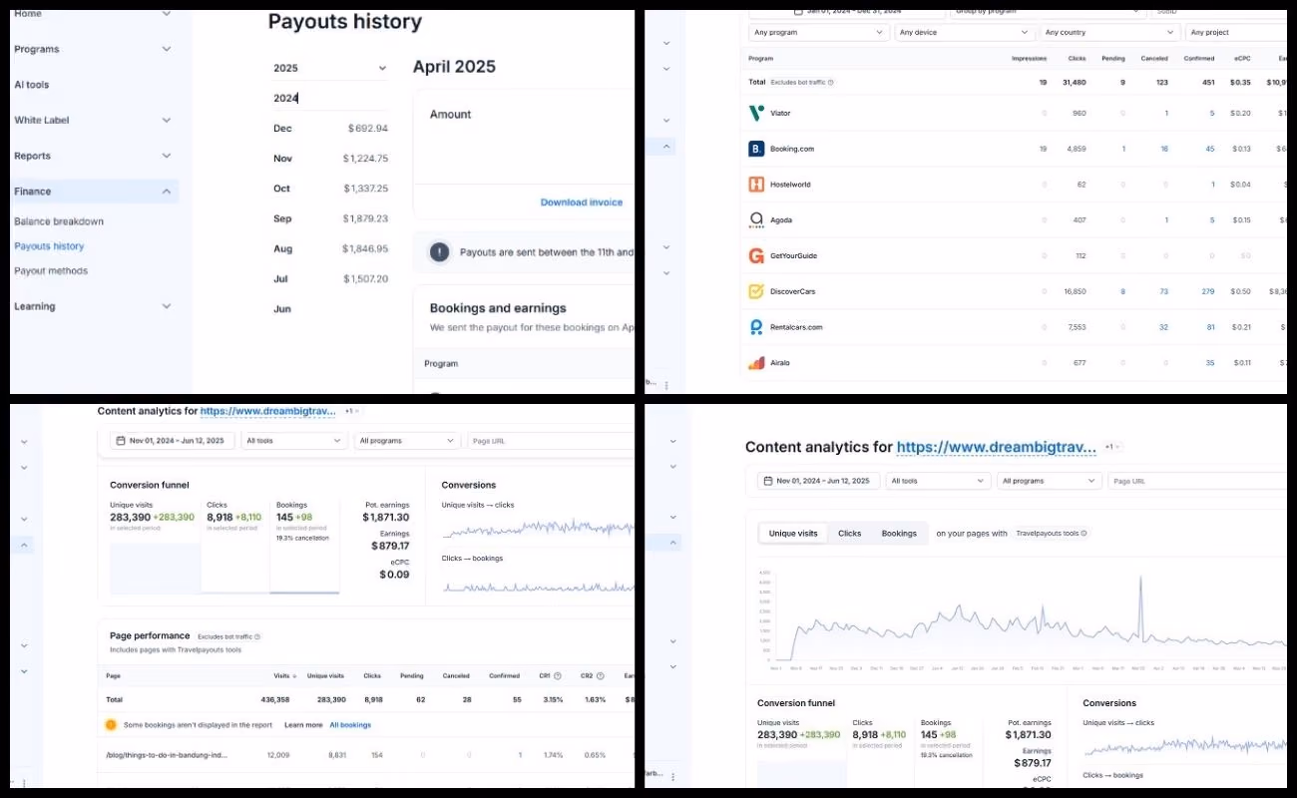Select the Jul $1,507.20 payout row

tap(330, 279)
